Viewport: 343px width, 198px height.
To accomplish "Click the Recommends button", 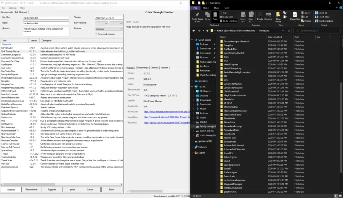I will coord(32,189).
